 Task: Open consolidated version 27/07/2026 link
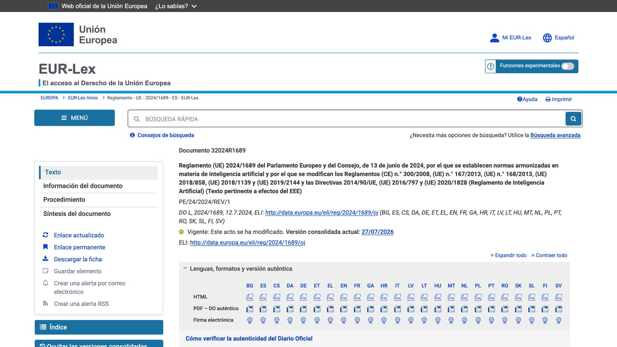[x=377, y=232]
